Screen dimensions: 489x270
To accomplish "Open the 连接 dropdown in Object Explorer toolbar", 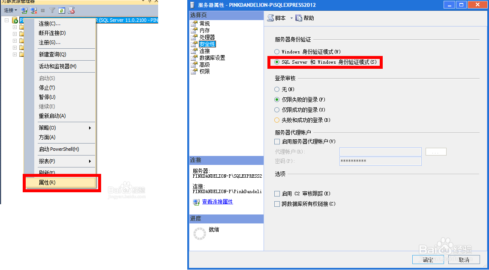I will [x=11, y=11].
